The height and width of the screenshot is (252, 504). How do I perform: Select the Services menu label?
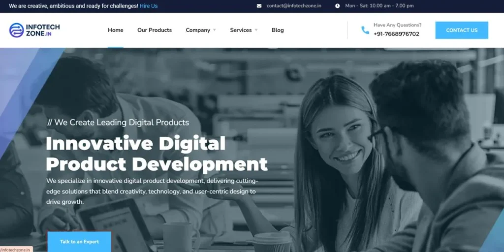click(x=241, y=30)
